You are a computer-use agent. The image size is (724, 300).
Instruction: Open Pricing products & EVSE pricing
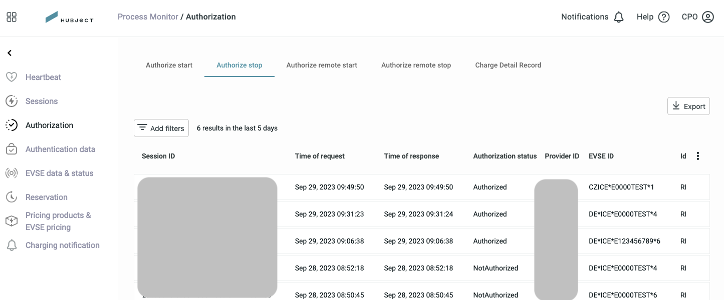[58, 221]
